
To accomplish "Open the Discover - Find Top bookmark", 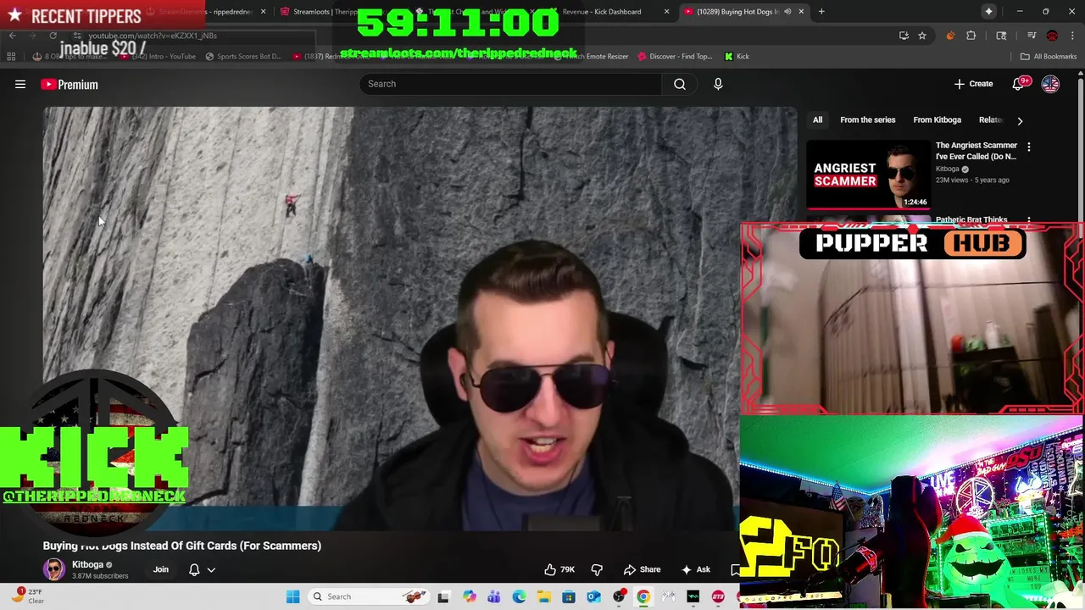I will pyautogui.click(x=674, y=57).
